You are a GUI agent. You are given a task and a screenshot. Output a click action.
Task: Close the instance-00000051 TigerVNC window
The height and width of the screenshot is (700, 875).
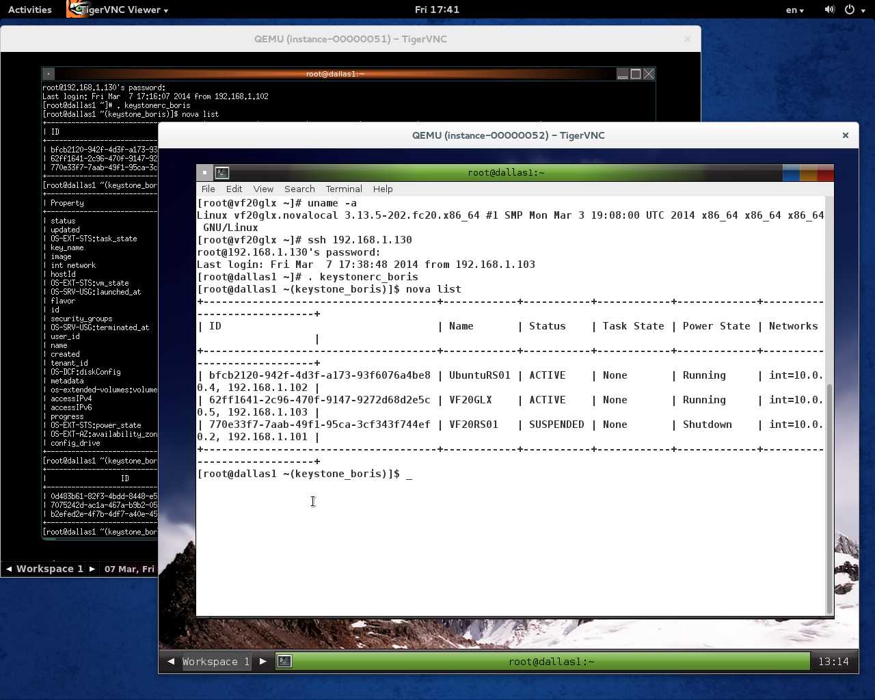688,39
